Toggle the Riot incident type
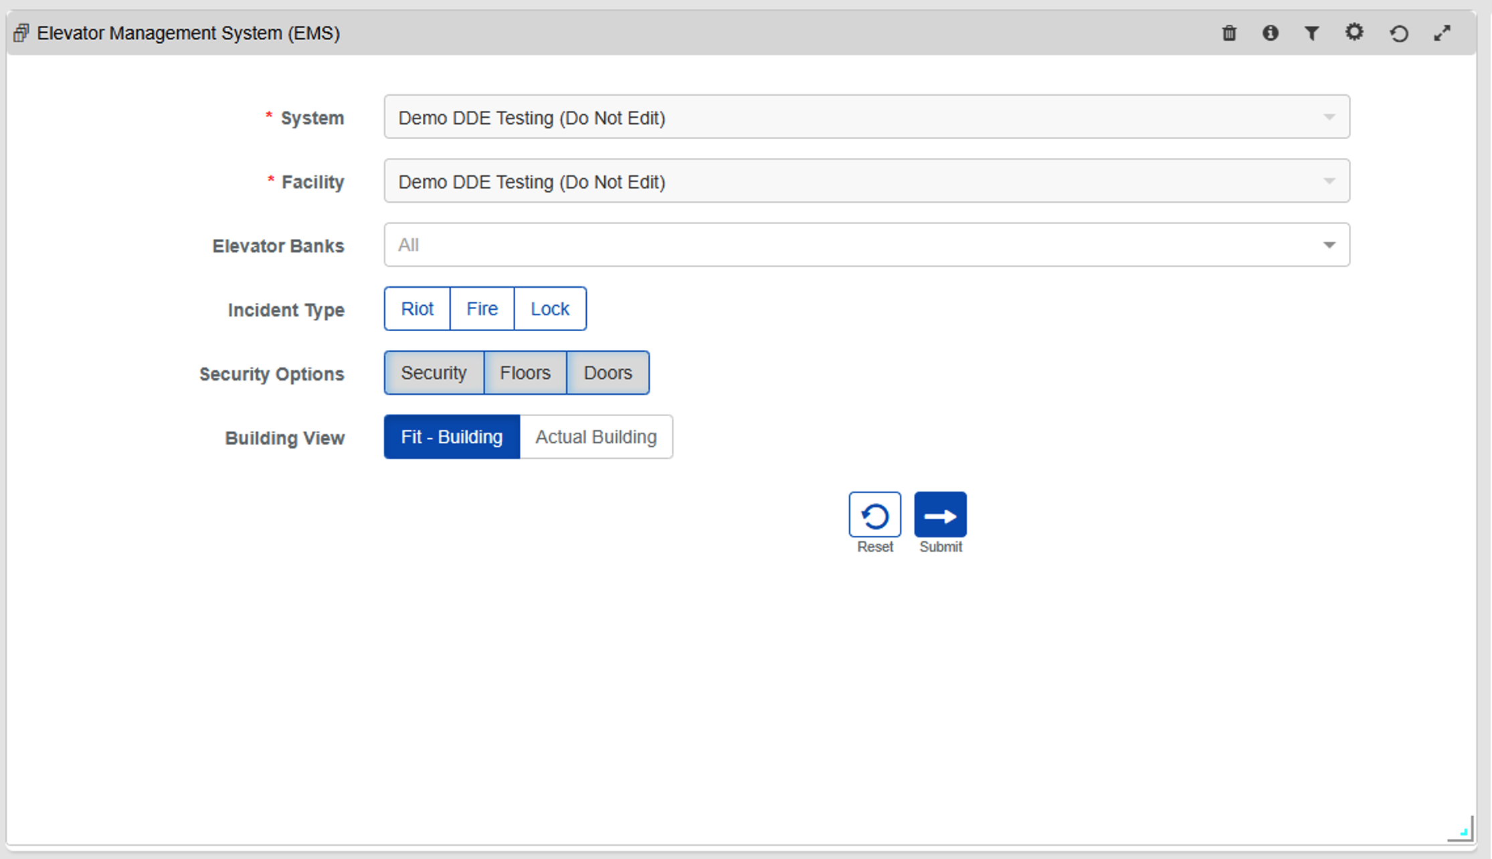 tap(417, 308)
